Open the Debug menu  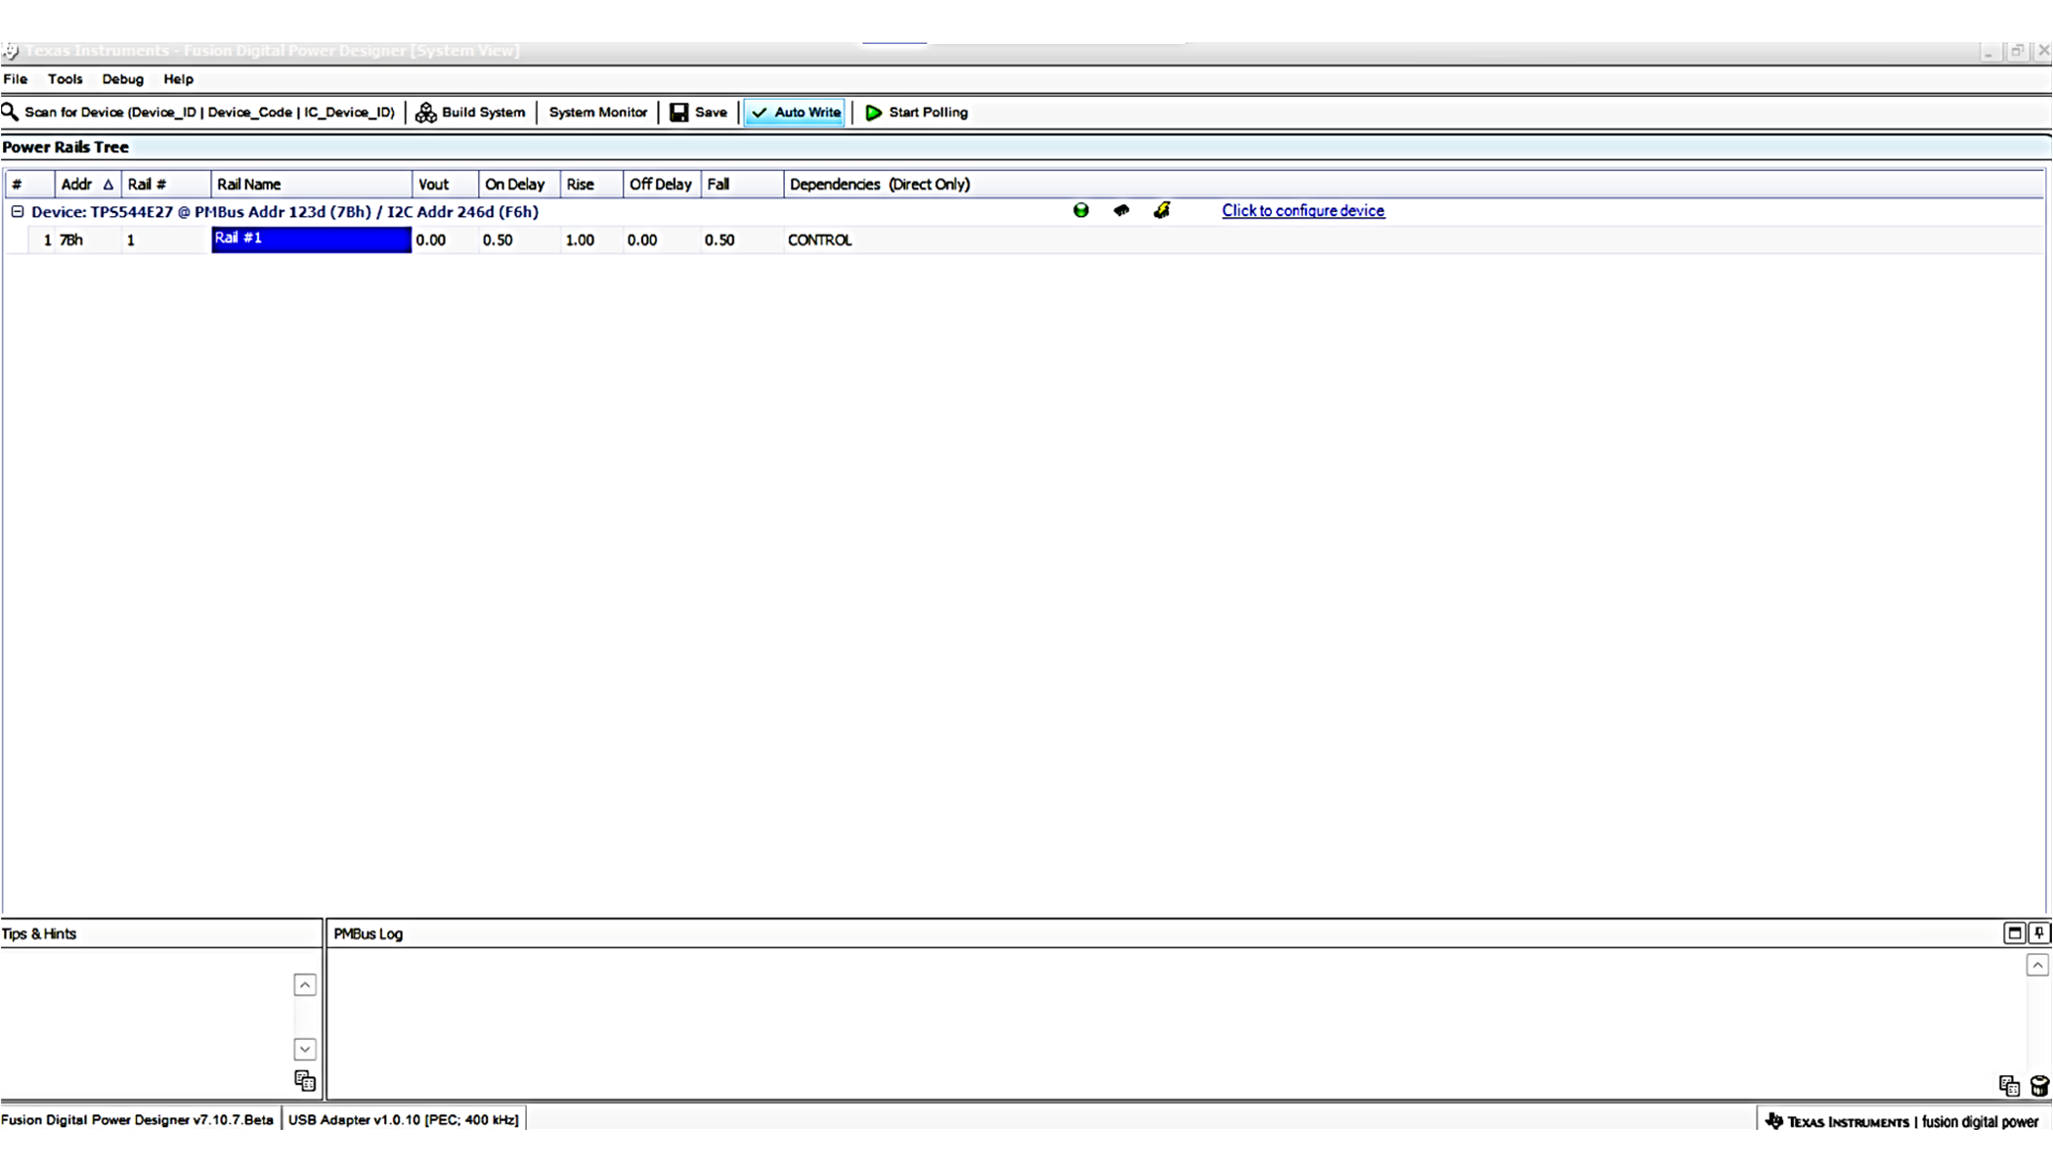tap(122, 79)
